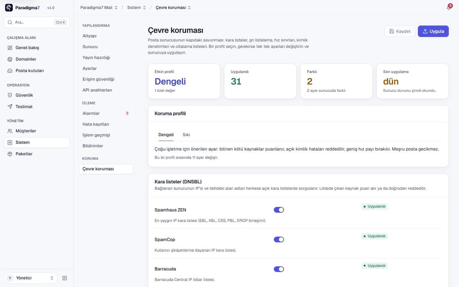Click the Yönetici avatar icon

tap(10, 278)
